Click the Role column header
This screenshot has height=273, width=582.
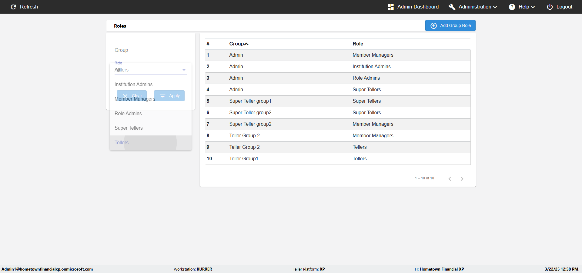[358, 44]
